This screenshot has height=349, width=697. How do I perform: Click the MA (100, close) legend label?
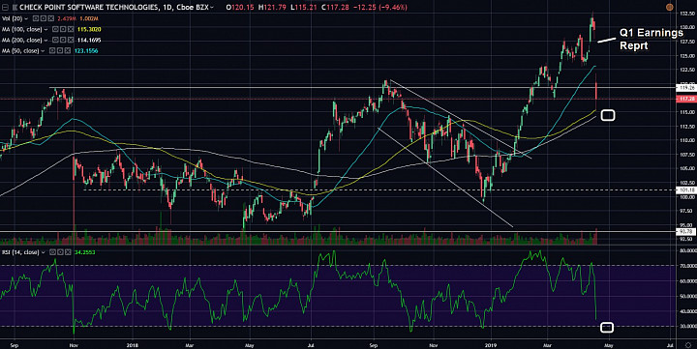21,29
